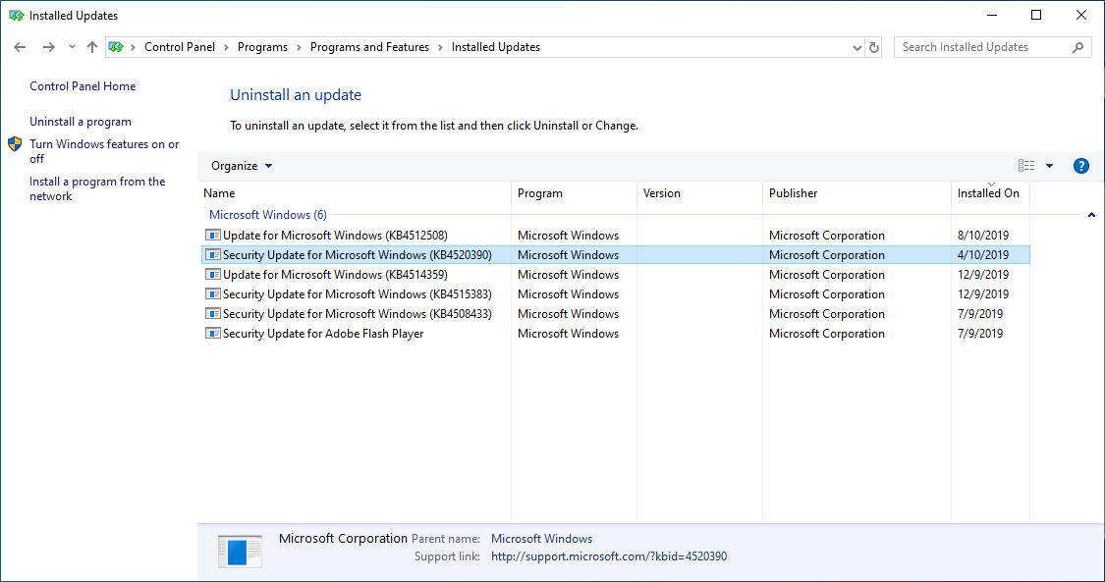Select Security Update (KB4515383) row
Viewport: 1105px width, 582px height.
coord(616,294)
